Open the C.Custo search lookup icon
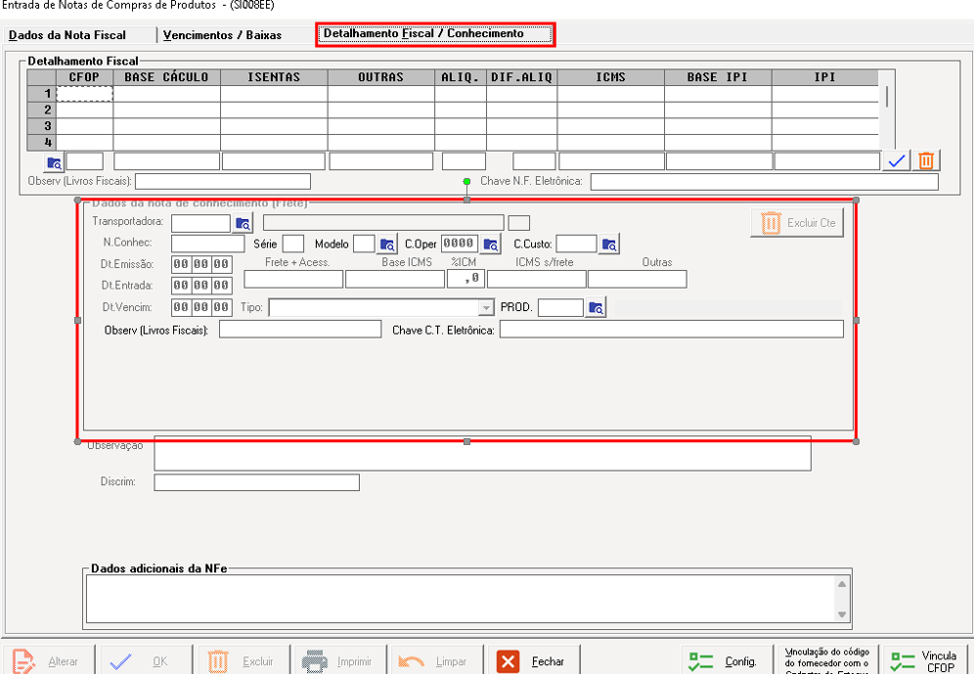Viewport: 974px width, 674px height. (609, 245)
